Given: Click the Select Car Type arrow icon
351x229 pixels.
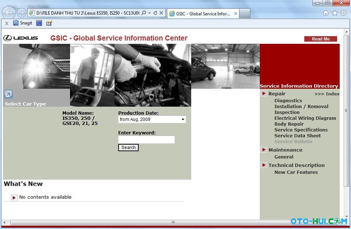Looking at the screenshot, I should (8, 94).
